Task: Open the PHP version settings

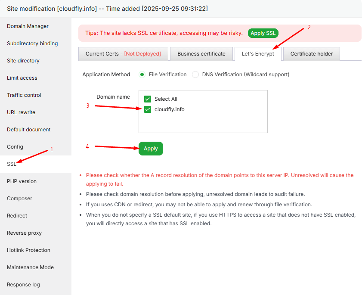Action: point(22,181)
